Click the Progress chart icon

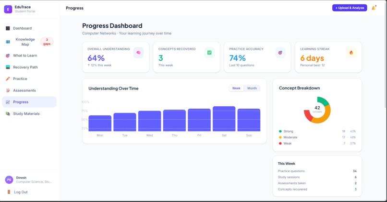pos(8,102)
